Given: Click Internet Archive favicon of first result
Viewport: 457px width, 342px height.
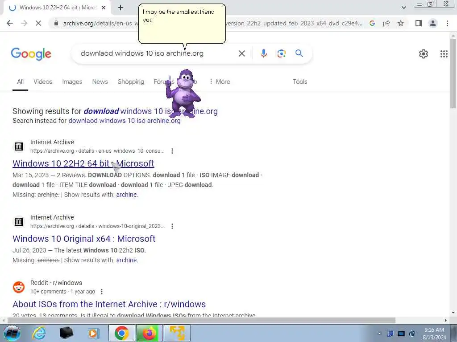Looking at the screenshot, I should [19, 146].
